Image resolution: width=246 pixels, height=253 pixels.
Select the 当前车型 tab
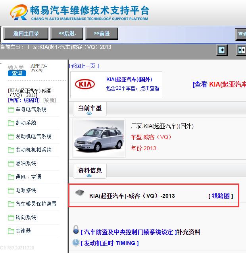tap(90, 108)
